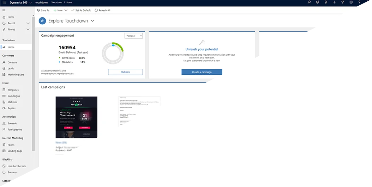Open the Amazing Tournament campaign thumbnail

point(76,117)
